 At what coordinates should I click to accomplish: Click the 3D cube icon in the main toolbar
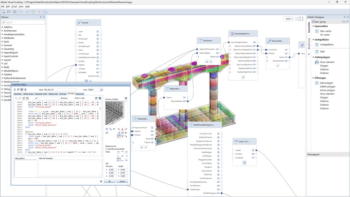46,12
